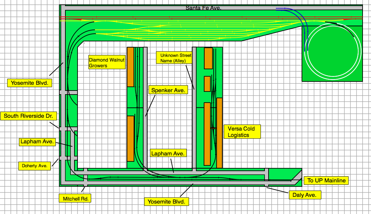Click the Unknown Street Name (Alley) label
This screenshot has width=371, height=214.
(175, 58)
